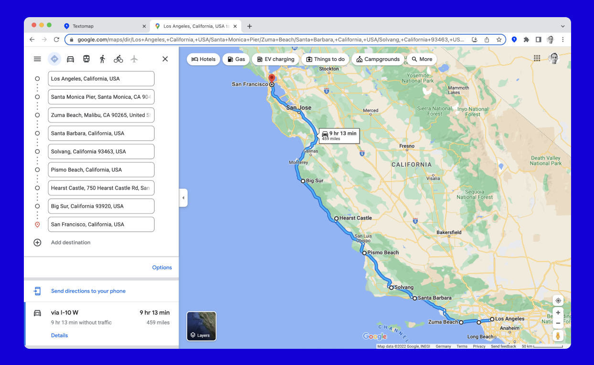Filter map by Campgrounds

[x=378, y=59]
